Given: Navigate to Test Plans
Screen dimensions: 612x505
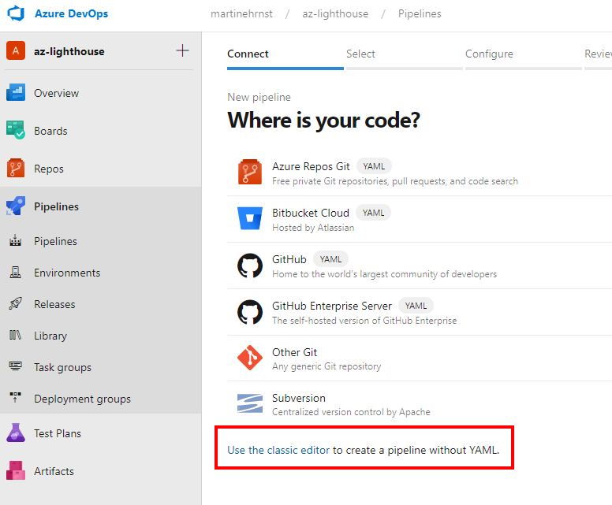Looking at the screenshot, I should [x=58, y=433].
